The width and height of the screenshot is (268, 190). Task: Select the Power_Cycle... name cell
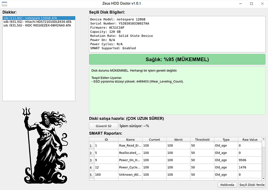tap(130, 167)
